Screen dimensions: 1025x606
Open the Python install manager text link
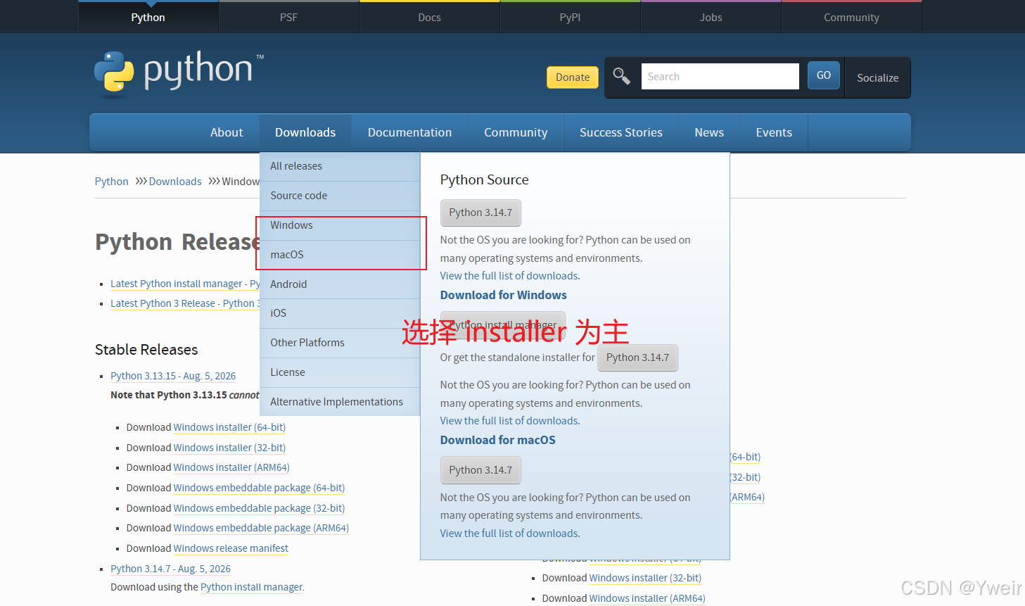point(252,587)
